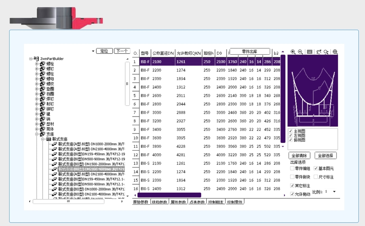
Task: Click the 射钉 category icon
Action: coord(42,104)
